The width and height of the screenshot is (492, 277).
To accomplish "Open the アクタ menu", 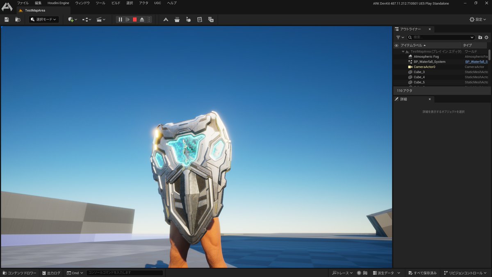I will [x=143, y=3].
